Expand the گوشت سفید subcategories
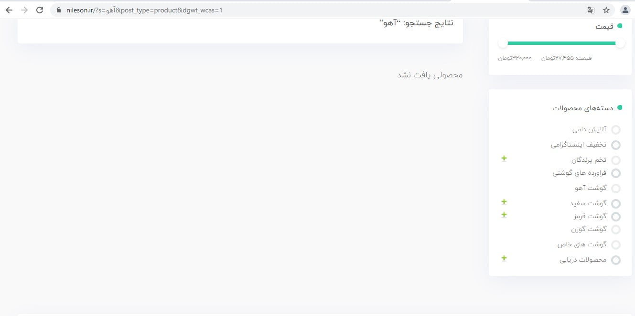This screenshot has height=316, width=635. click(x=504, y=202)
